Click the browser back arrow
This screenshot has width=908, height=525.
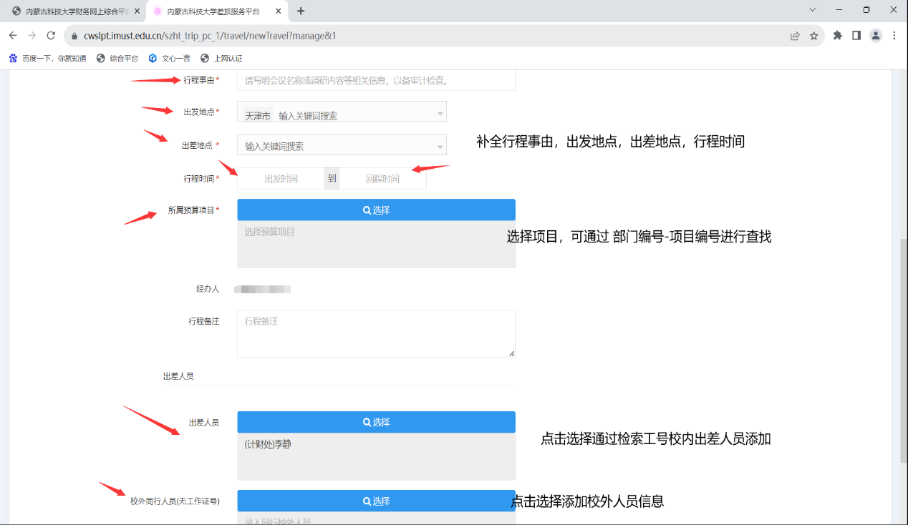tap(13, 36)
